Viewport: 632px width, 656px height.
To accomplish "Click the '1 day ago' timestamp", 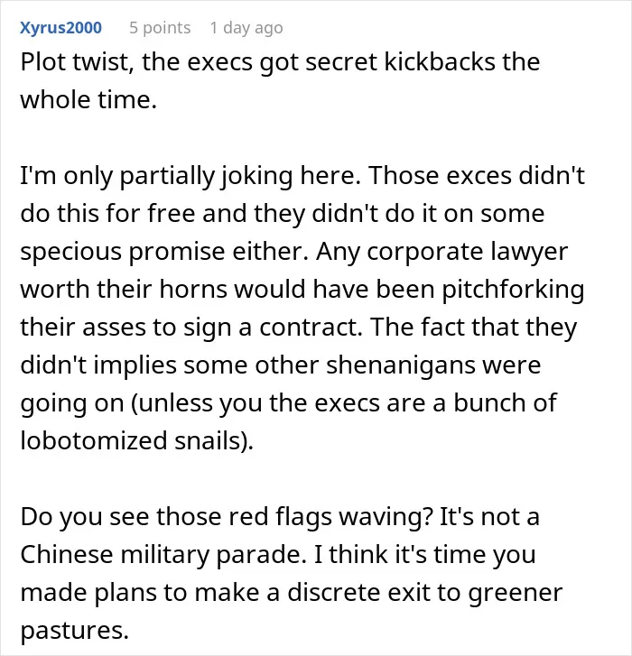I will click(x=246, y=28).
